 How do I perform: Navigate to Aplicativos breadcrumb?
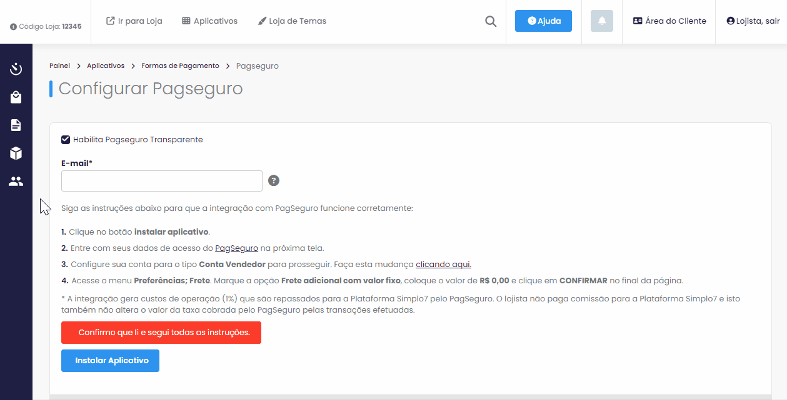[106, 66]
